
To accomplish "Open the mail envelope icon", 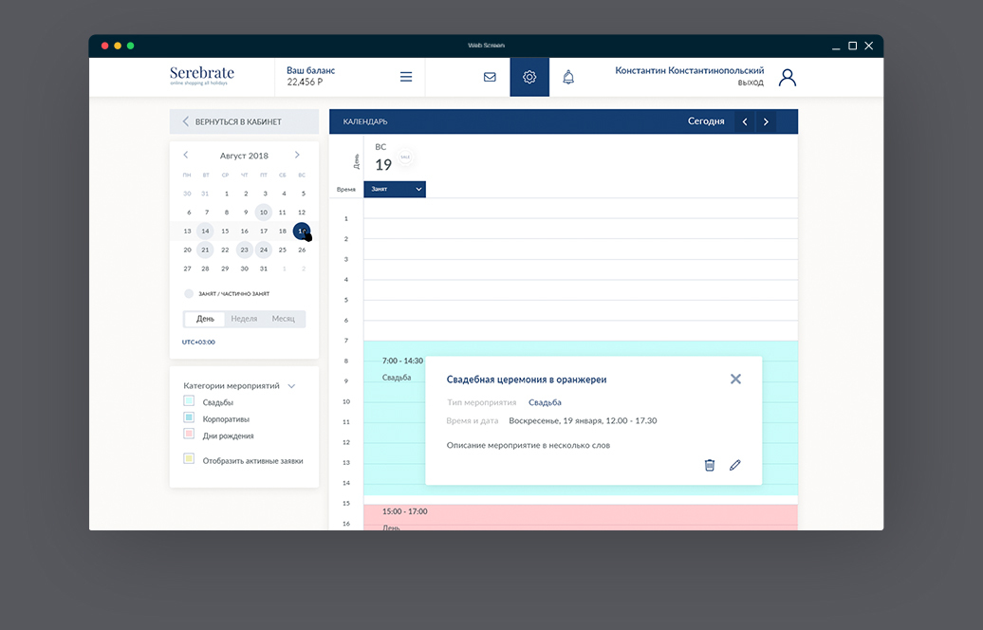I will tap(490, 78).
